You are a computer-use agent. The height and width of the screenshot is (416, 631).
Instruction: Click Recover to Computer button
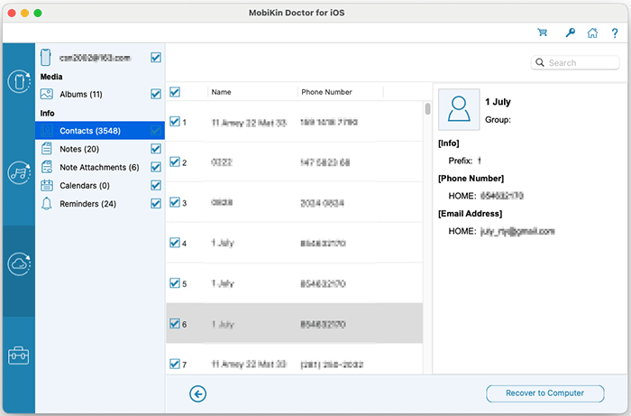(x=544, y=393)
